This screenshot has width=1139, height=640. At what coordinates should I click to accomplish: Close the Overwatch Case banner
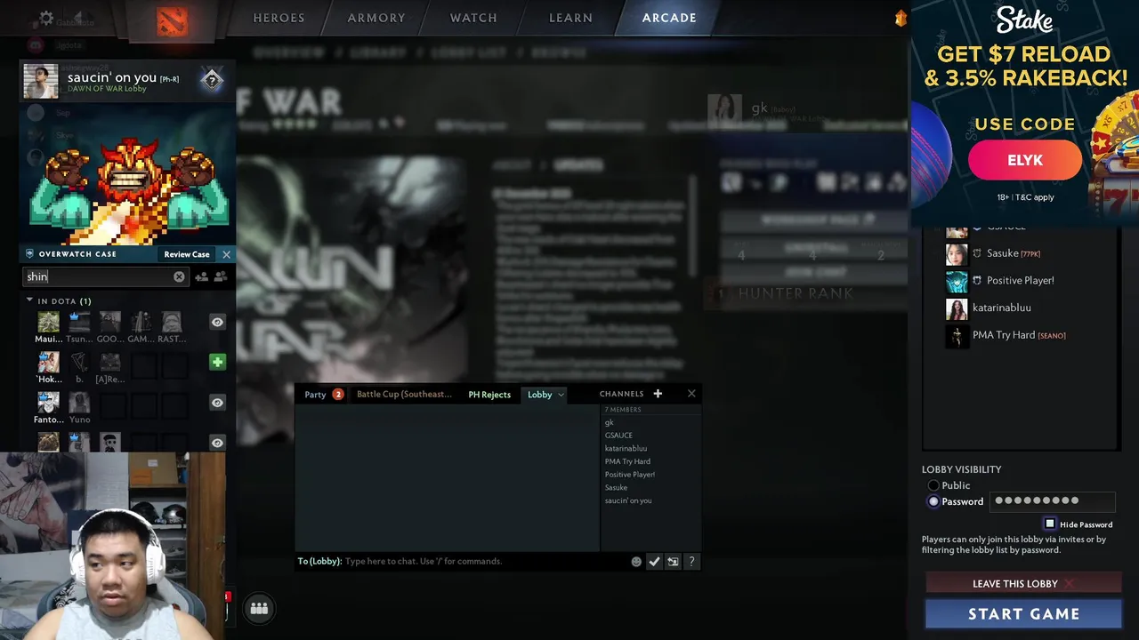point(226,254)
